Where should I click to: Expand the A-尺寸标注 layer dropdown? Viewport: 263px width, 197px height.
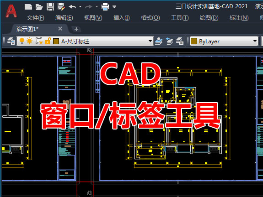(150, 41)
